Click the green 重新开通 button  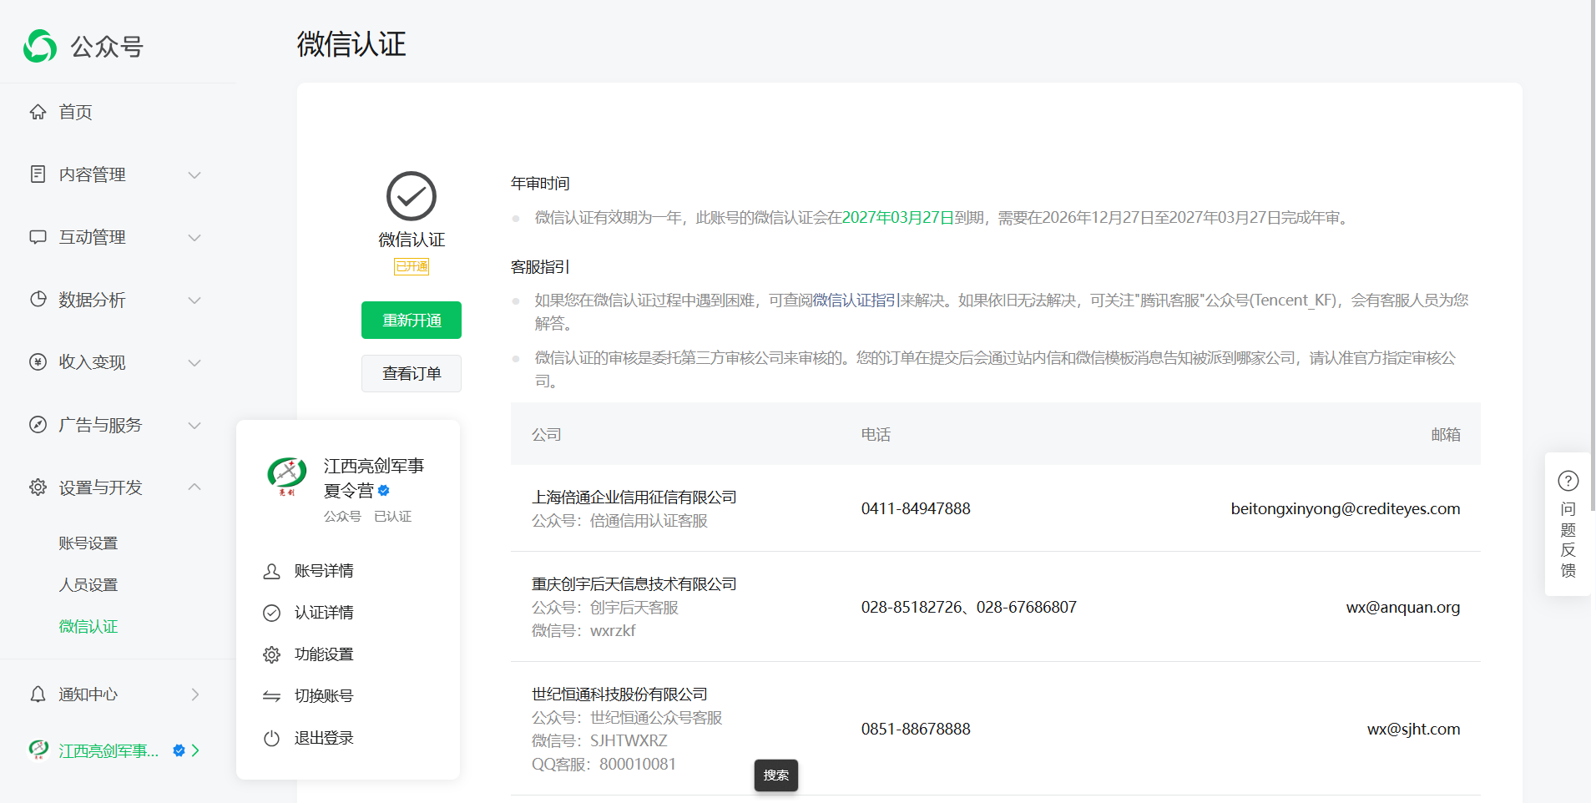412,321
